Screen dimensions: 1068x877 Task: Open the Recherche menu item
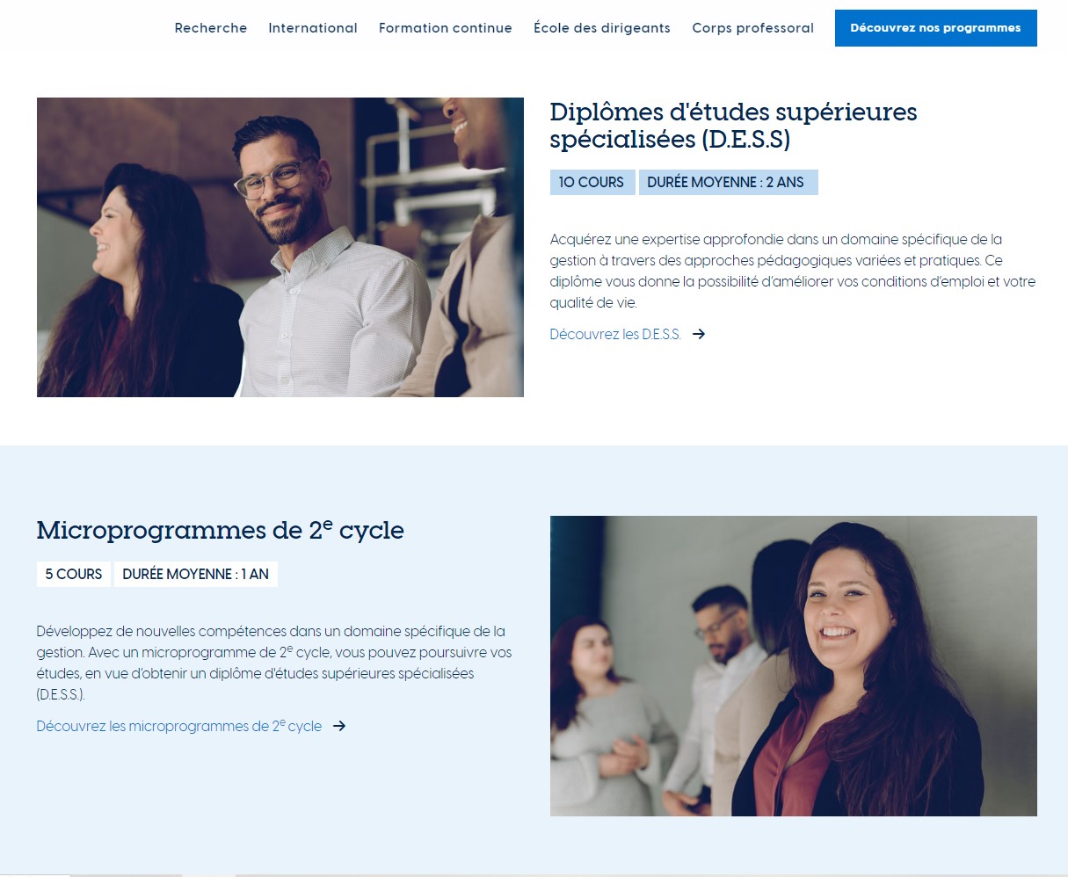pyautogui.click(x=211, y=28)
